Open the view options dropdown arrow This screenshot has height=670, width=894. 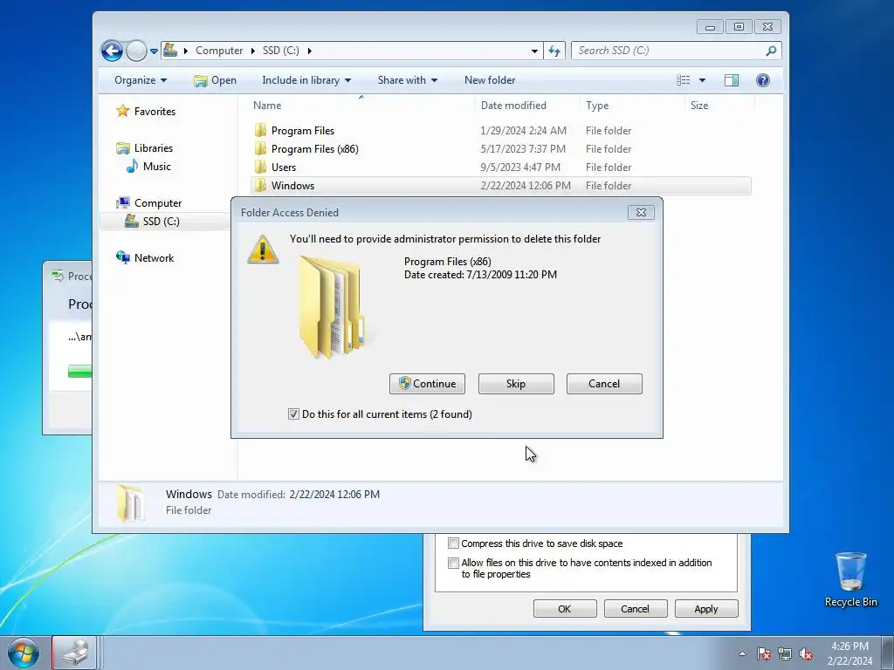703,80
